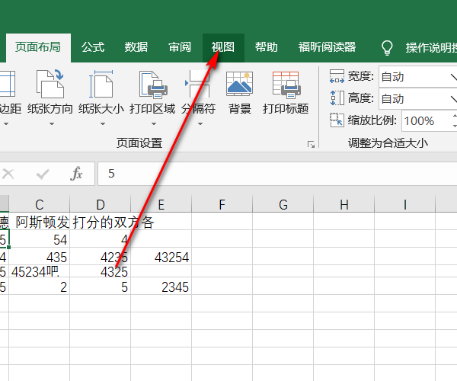
Task: Select column I header
Action: (405, 204)
